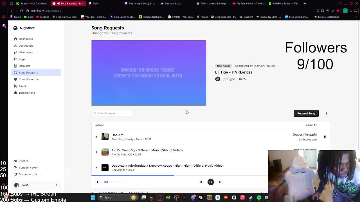Open the KickBot Dashboard bookmark
Screen dimensions: 360x202
[326, 17]
